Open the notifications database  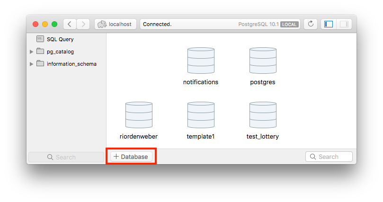(201, 66)
